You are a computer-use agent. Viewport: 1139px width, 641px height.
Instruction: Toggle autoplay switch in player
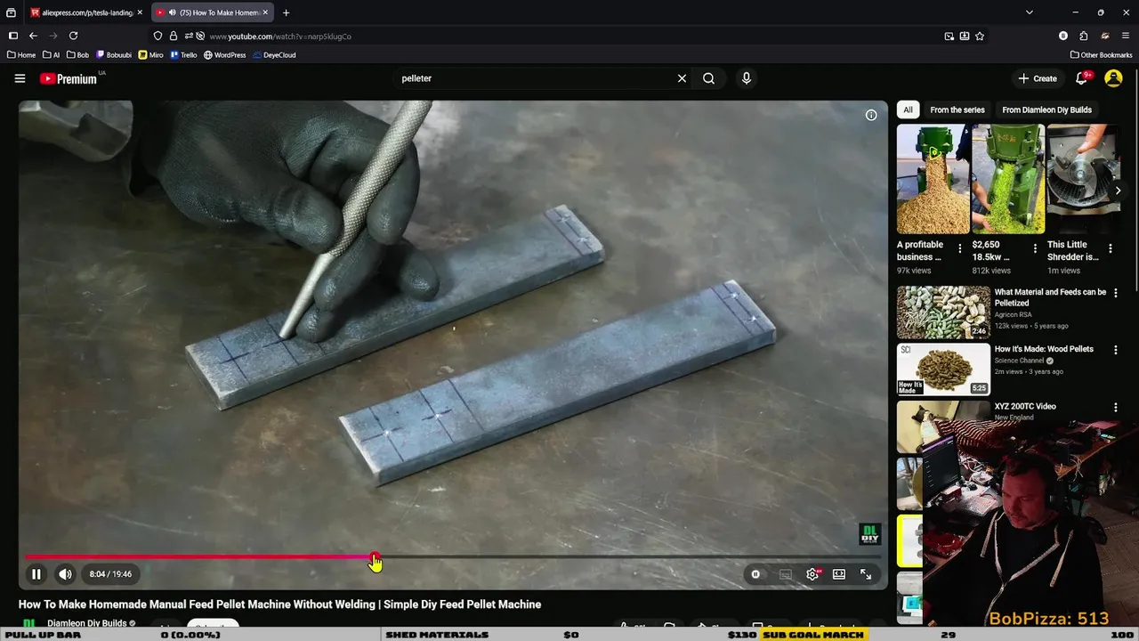pos(755,574)
